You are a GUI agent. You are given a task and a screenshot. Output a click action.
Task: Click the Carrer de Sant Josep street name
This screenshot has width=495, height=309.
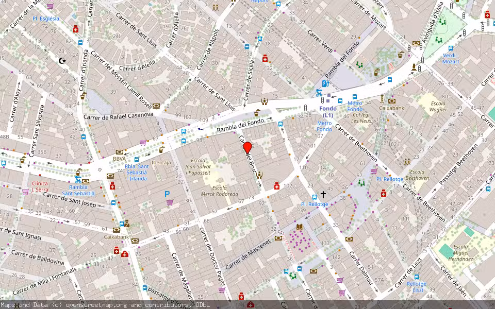click(70, 200)
